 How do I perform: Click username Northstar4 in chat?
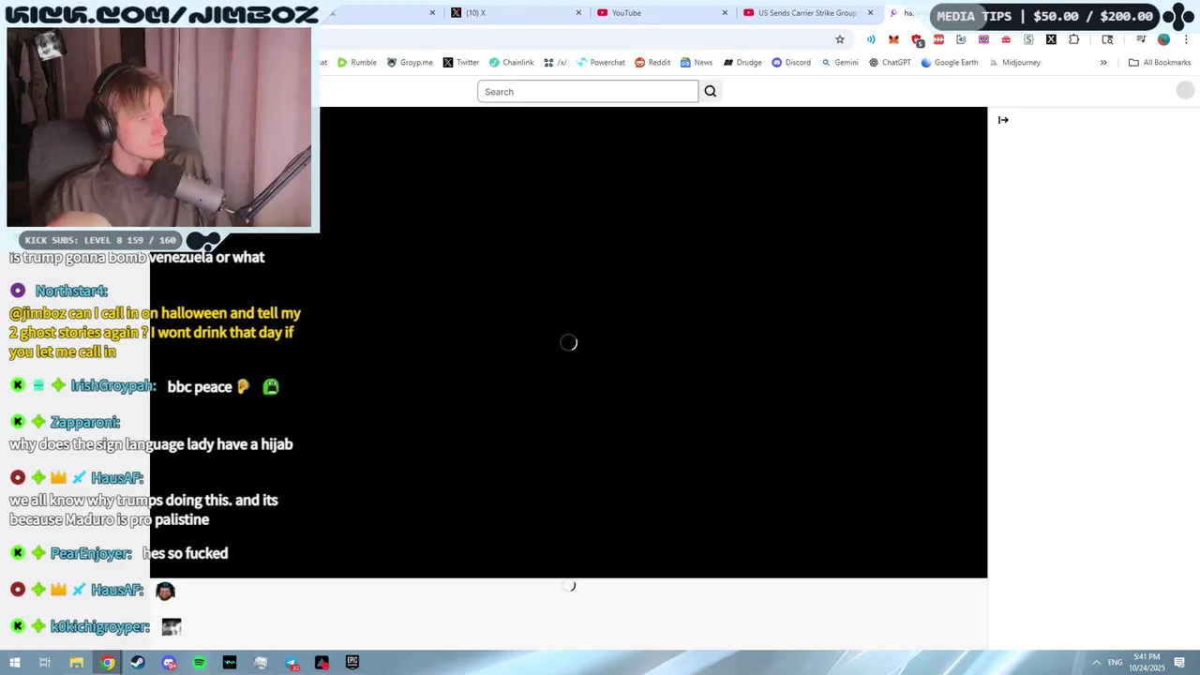point(71,292)
